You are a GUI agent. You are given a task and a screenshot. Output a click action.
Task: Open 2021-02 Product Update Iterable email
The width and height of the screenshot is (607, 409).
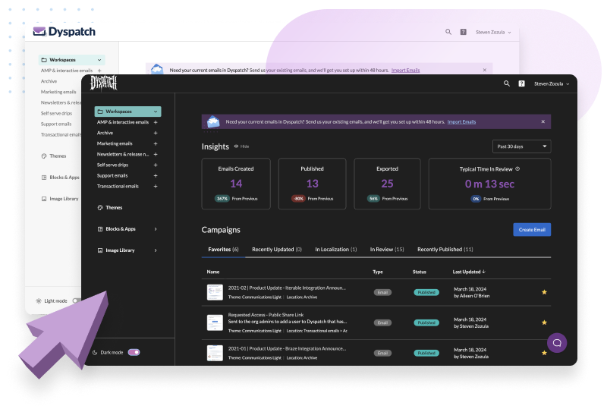point(287,288)
